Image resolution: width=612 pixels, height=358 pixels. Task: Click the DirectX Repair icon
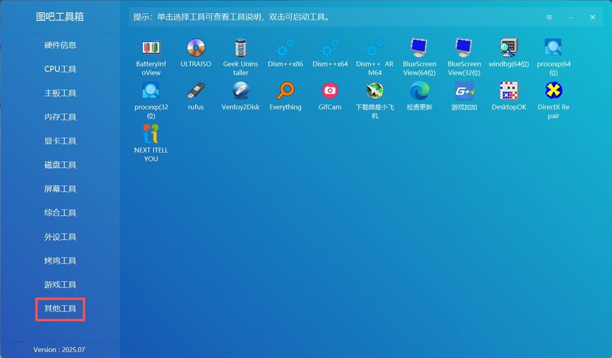pyautogui.click(x=553, y=91)
